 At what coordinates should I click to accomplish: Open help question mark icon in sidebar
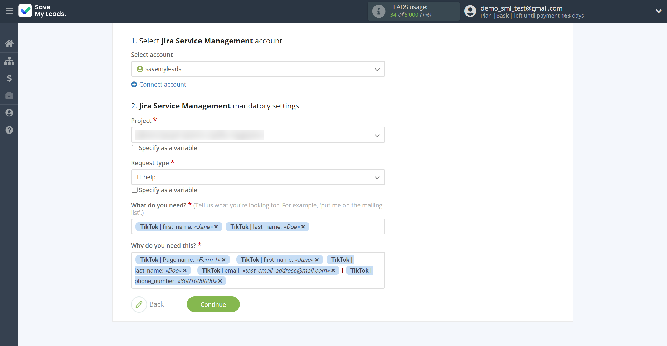[x=9, y=130]
